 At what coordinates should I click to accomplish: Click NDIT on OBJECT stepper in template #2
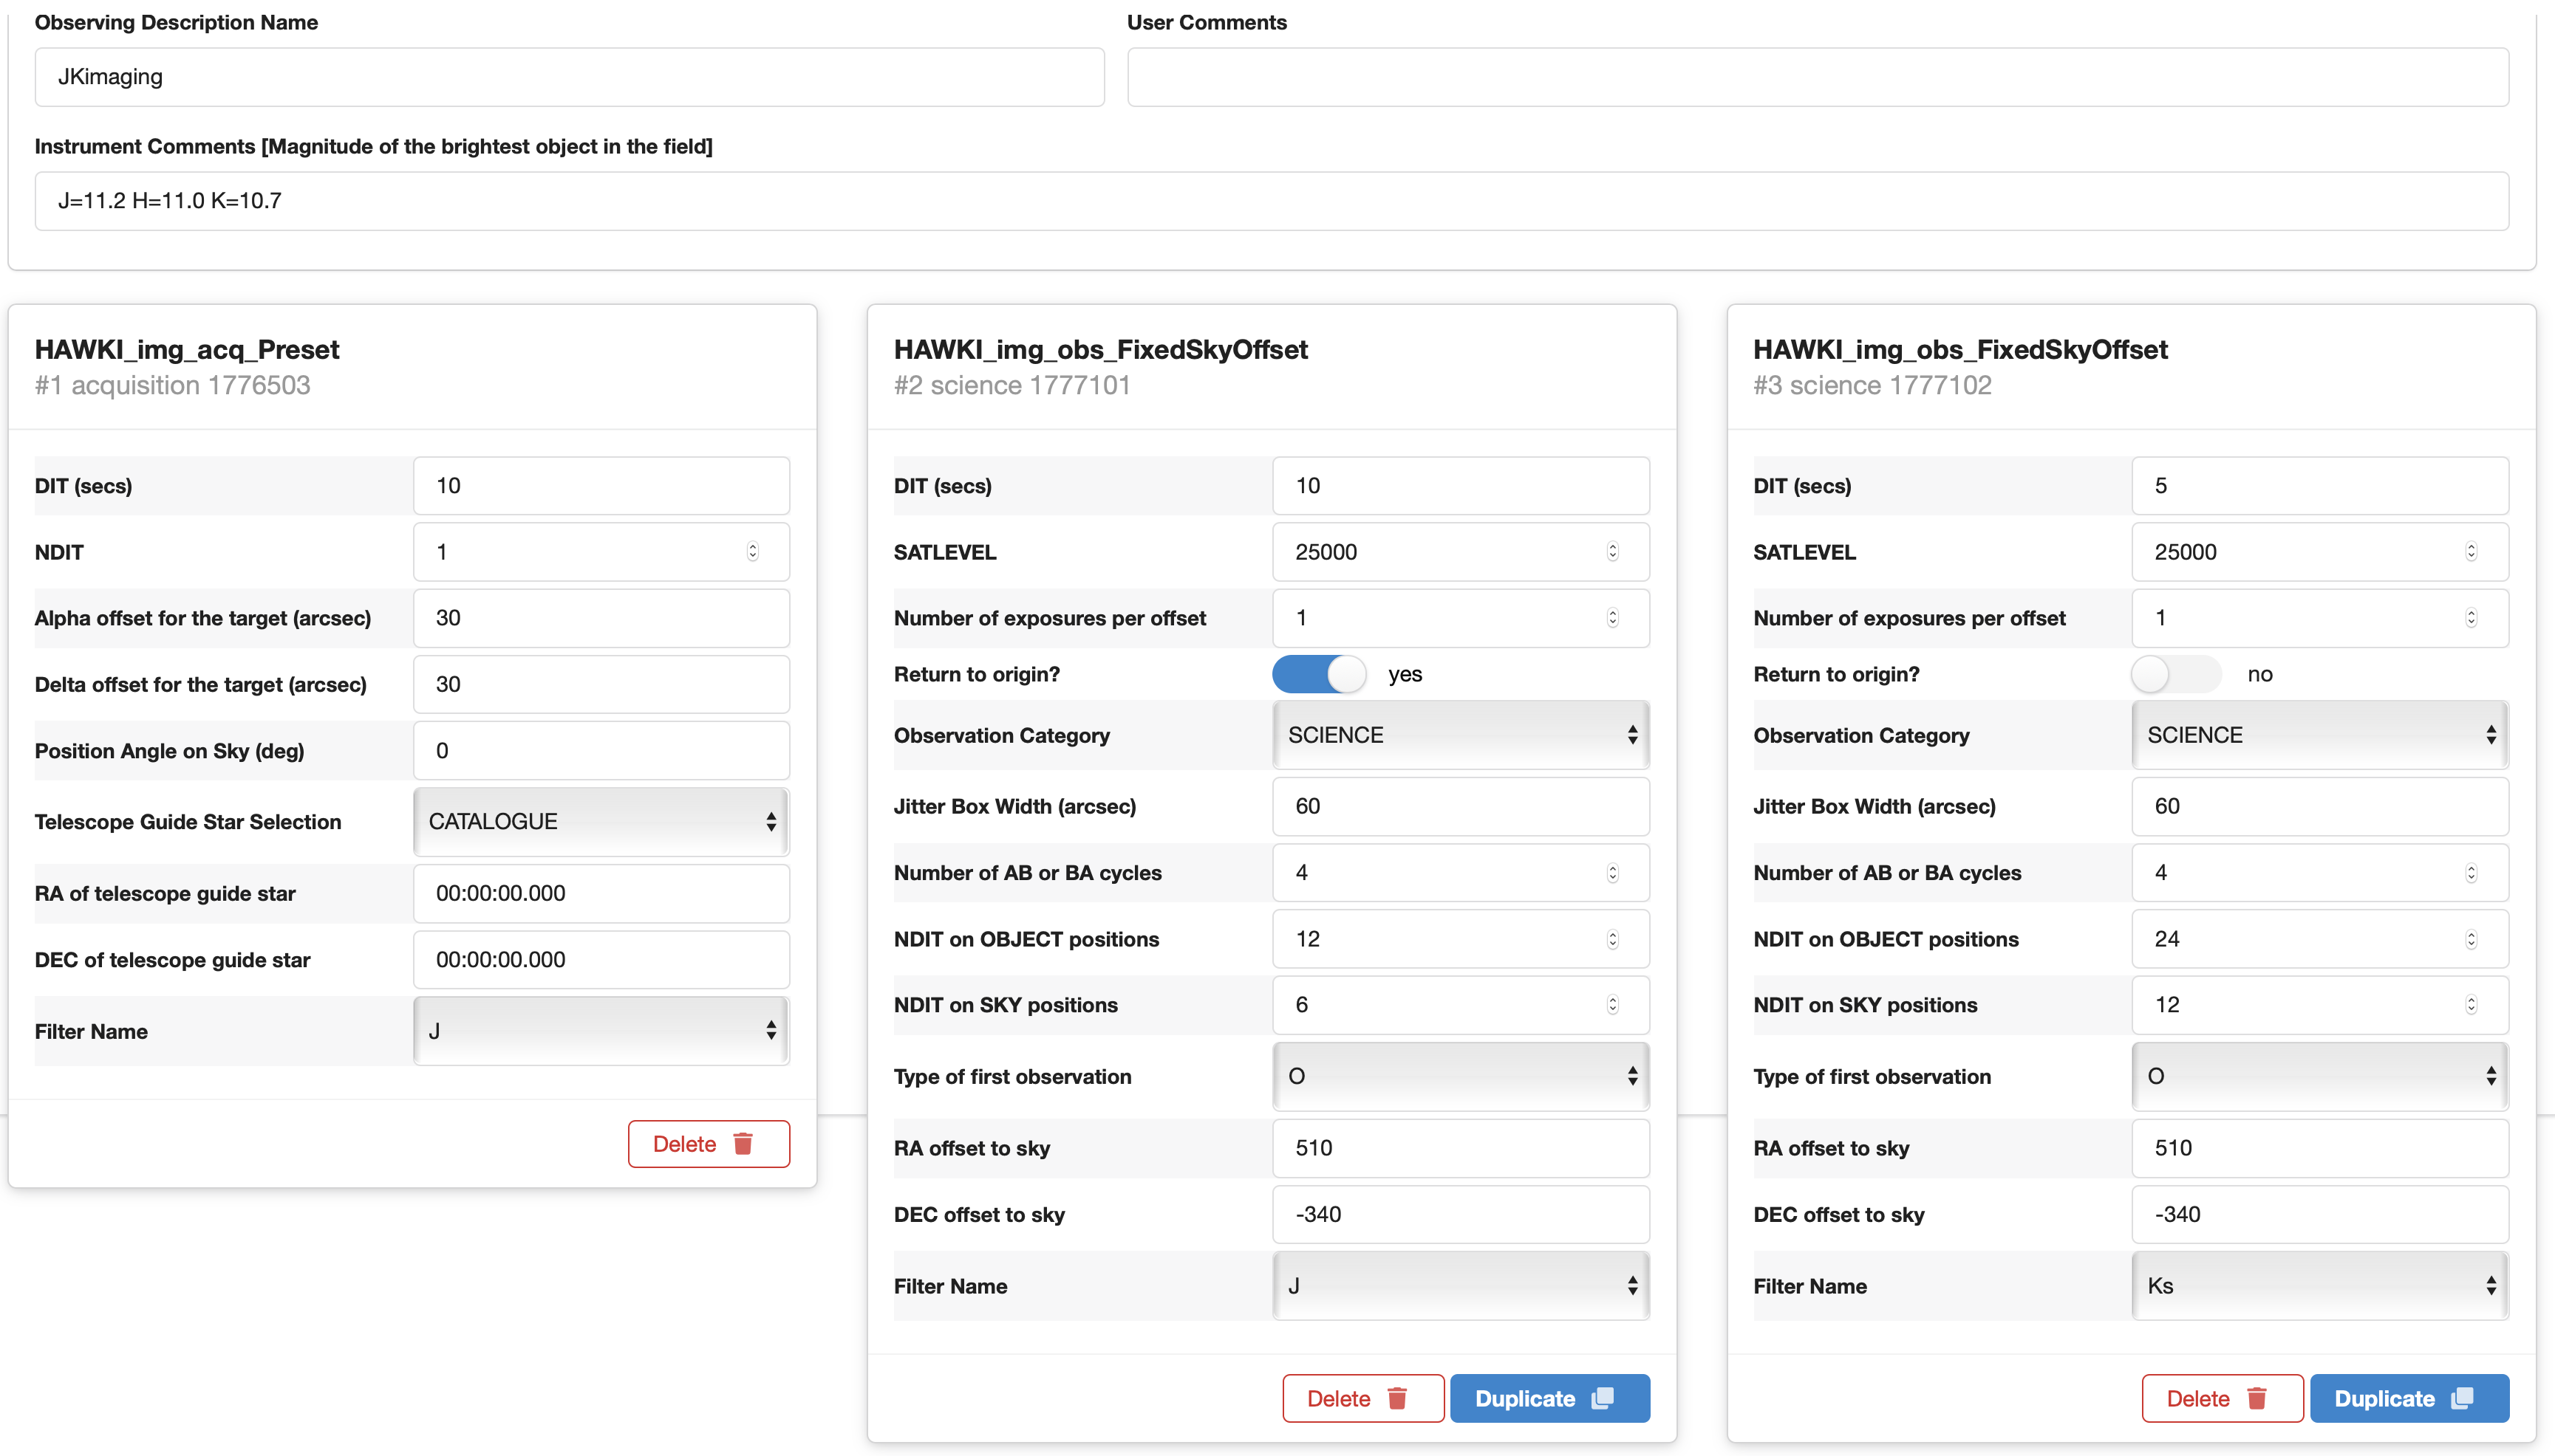coord(1613,939)
